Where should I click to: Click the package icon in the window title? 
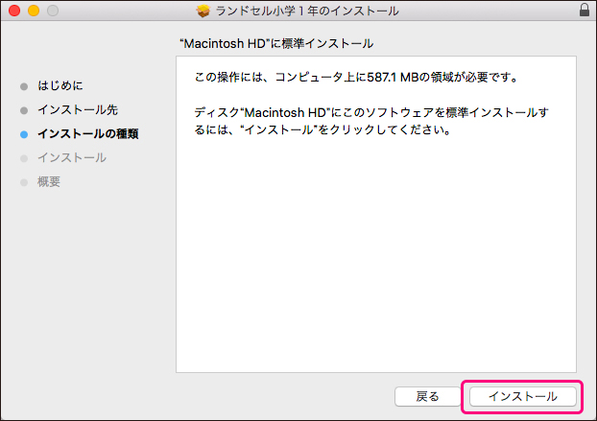coord(203,11)
